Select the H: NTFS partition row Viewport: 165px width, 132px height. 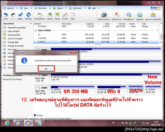tap(96, 35)
